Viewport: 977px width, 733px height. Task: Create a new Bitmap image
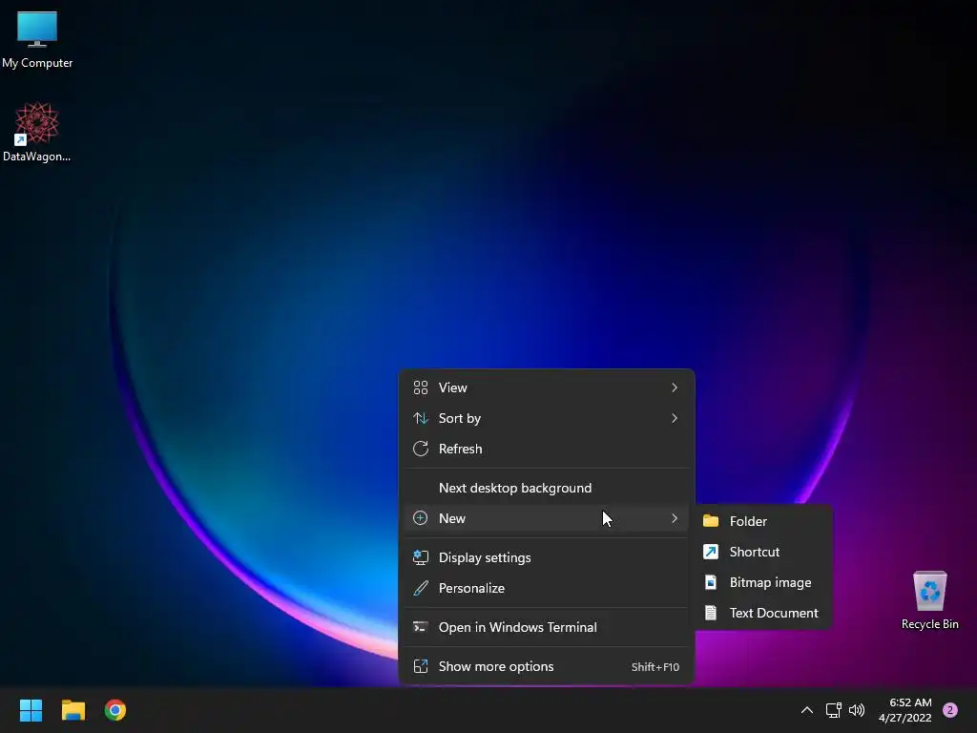click(x=763, y=582)
